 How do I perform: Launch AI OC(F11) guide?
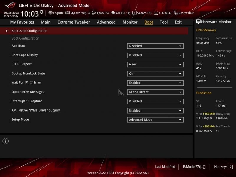[x=121, y=13]
